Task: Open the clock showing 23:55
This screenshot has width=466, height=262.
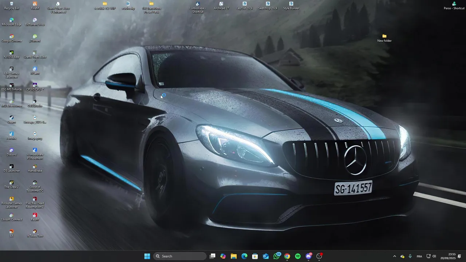Action: coord(448,256)
